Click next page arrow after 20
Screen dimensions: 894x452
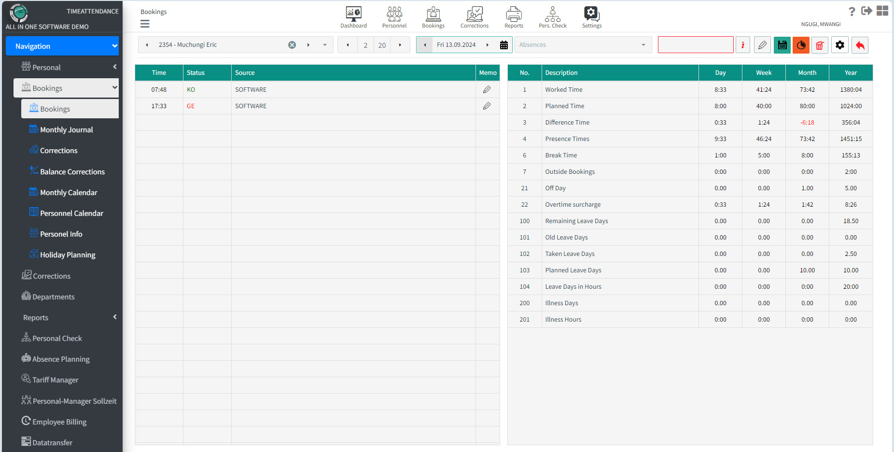click(x=400, y=45)
